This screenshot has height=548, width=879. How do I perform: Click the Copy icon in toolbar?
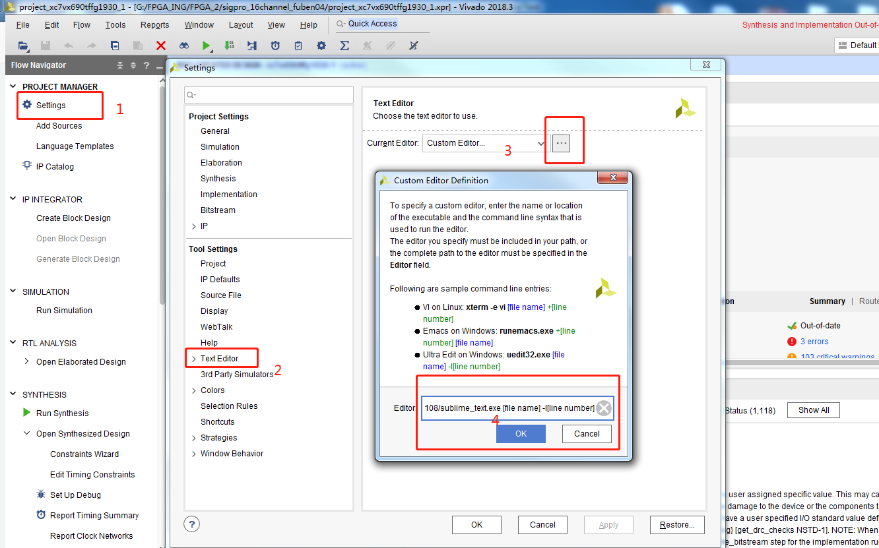[115, 46]
